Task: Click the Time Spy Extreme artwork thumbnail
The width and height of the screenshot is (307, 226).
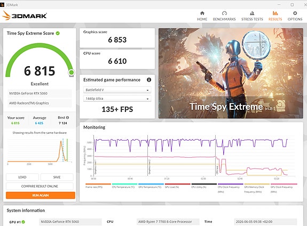Action: pyautogui.click(x=231, y=74)
